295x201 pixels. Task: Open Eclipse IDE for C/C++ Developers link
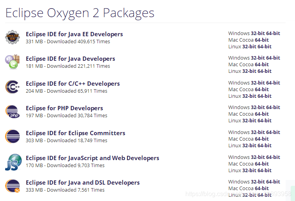point(73,84)
